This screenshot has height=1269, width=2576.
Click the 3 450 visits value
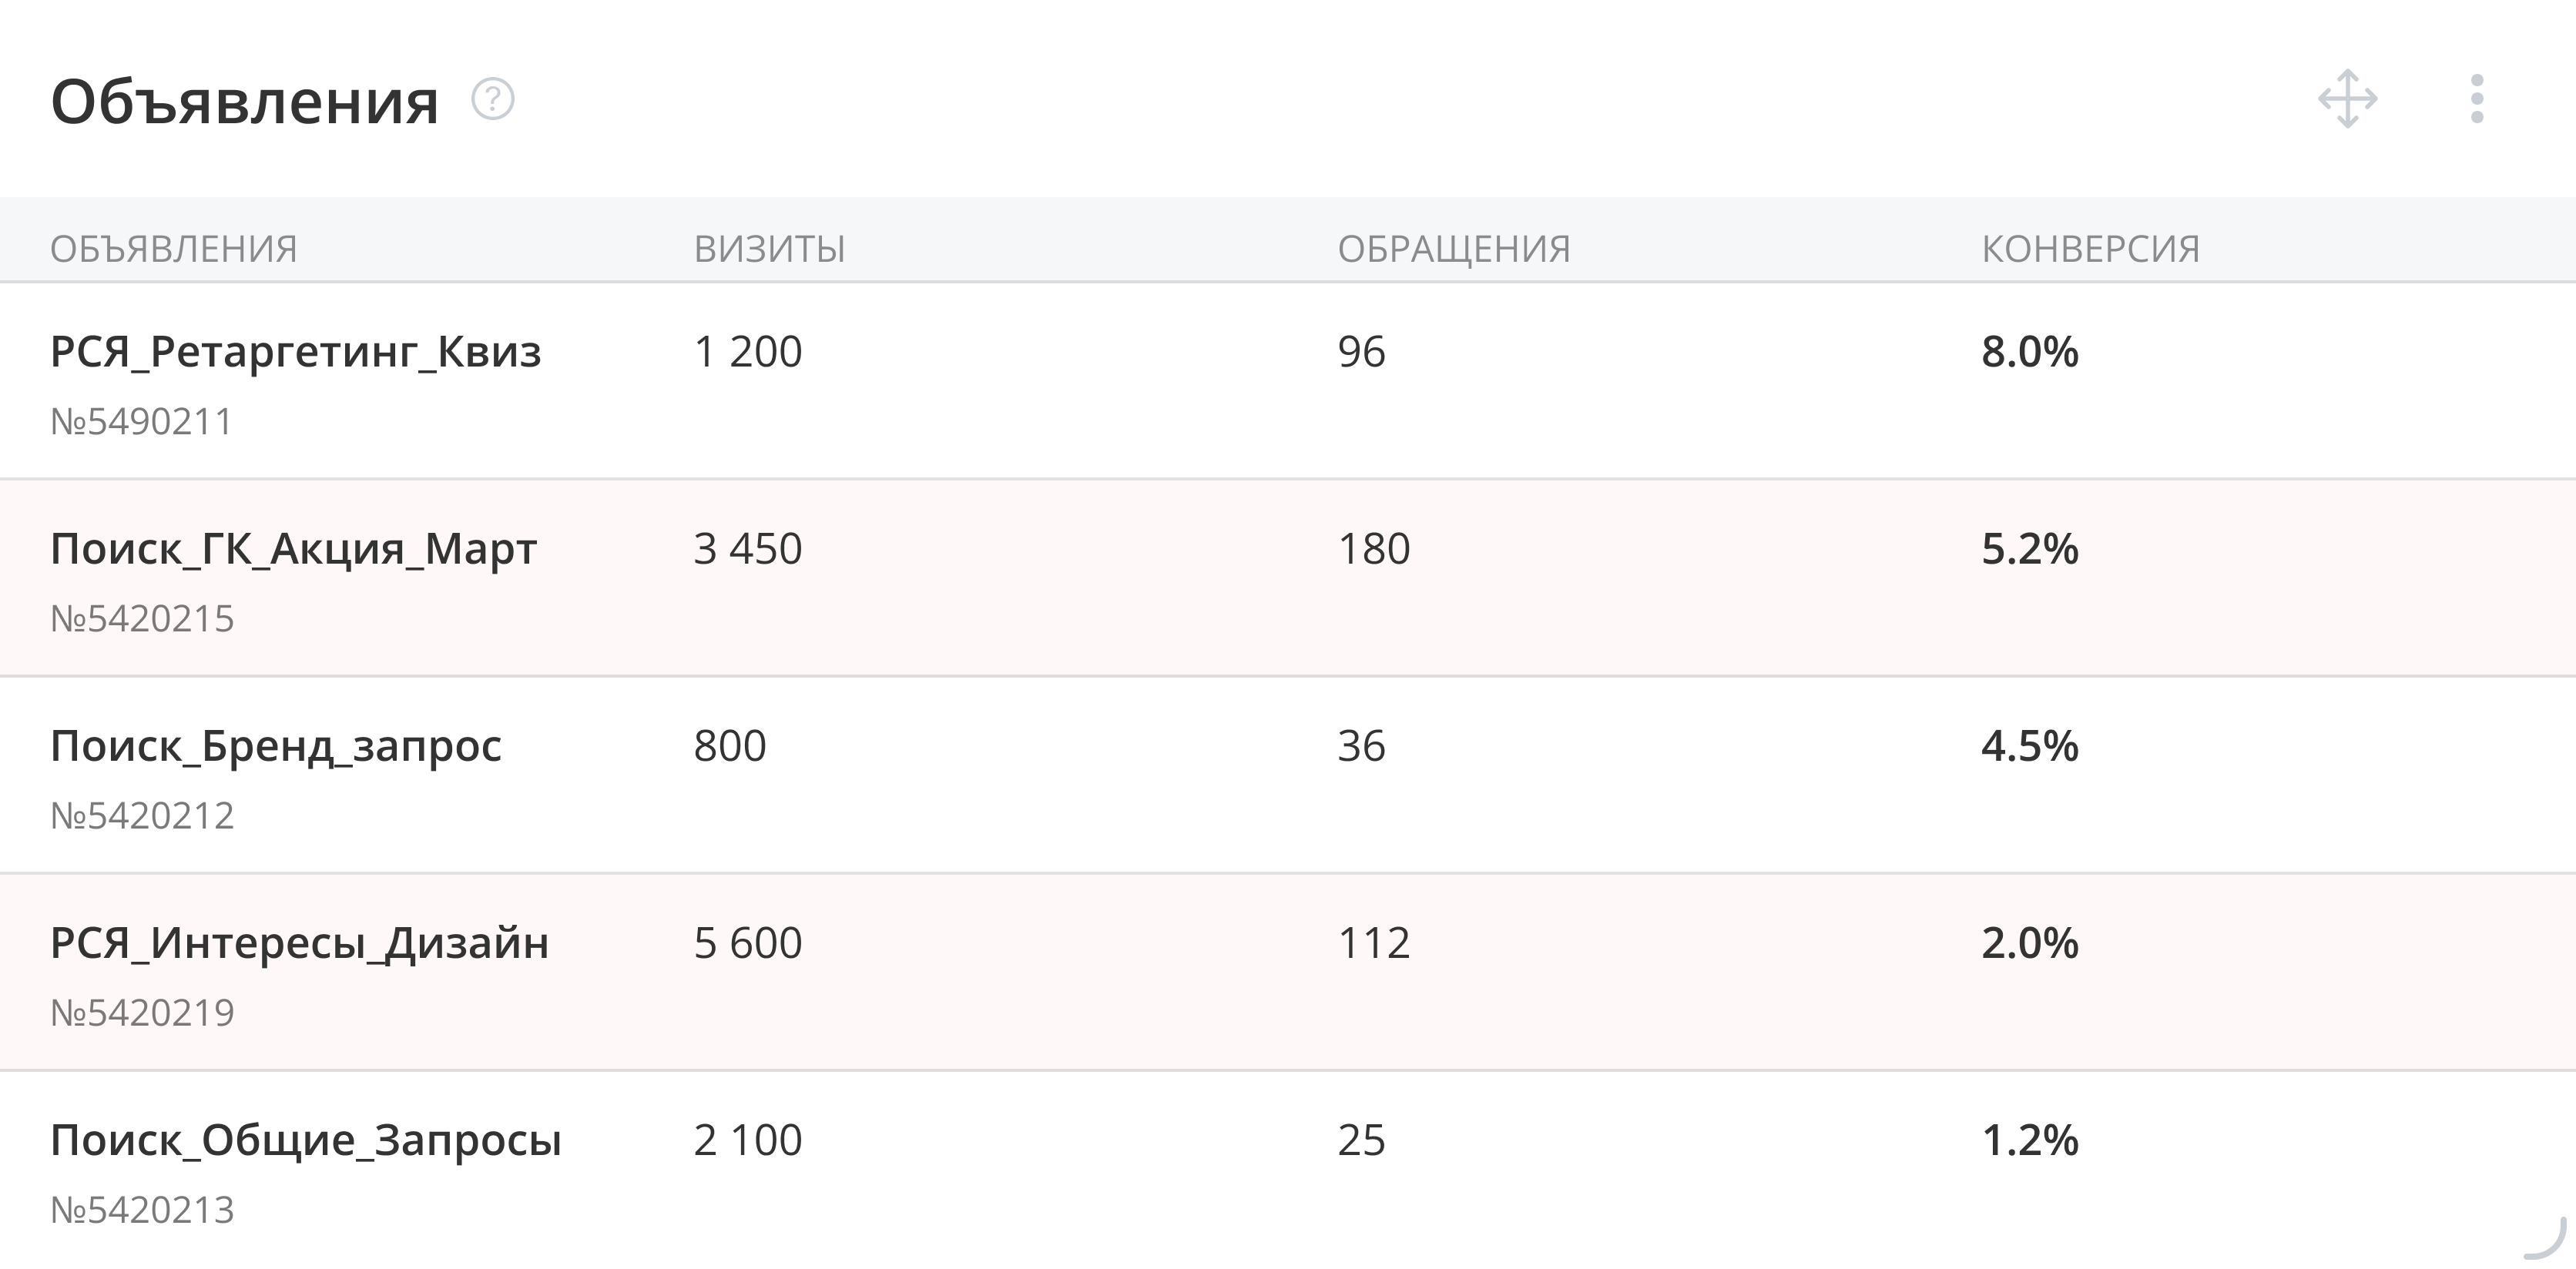(747, 548)
